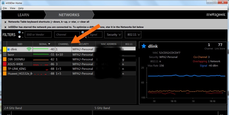Screen dimensions: 229x115
Task: Click the orange swatch for Huawei_HG532e
Action: click(5, 73)
